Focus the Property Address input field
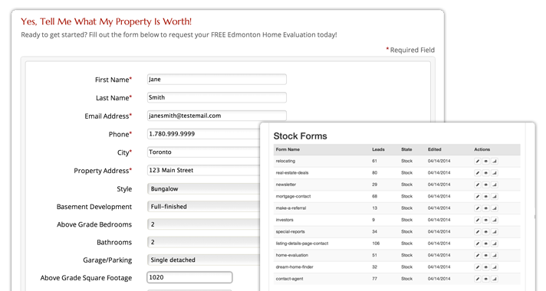 [204, 170]
